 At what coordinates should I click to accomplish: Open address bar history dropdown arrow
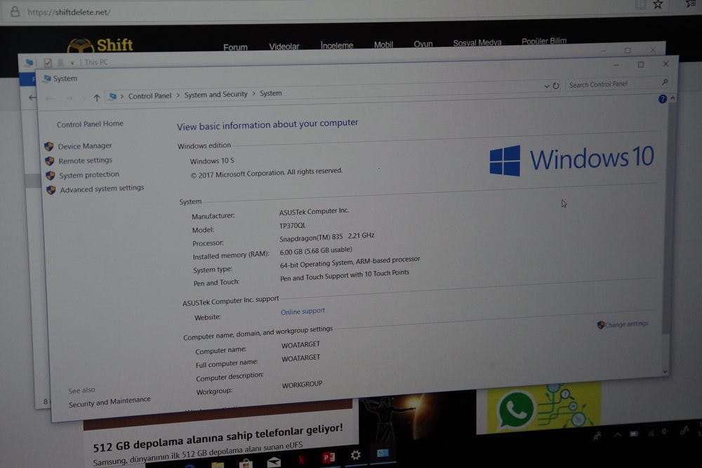coord(547,86)
